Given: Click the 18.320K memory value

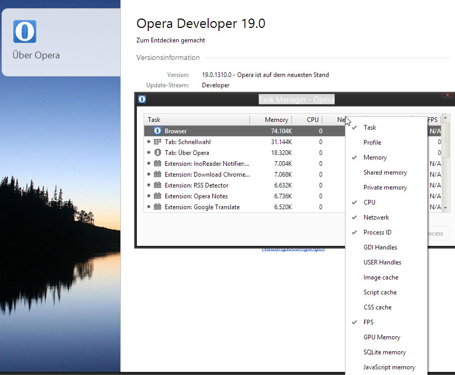Looking at the screenshot, I should pos(281,153).
